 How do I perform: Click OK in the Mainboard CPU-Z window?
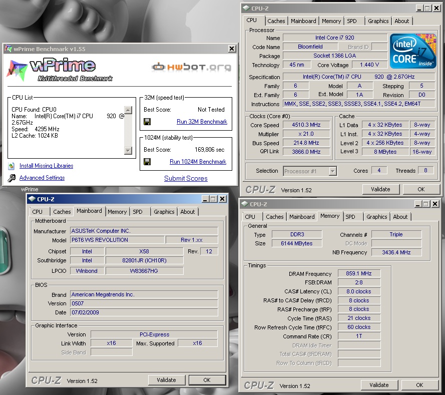(207, 380)
